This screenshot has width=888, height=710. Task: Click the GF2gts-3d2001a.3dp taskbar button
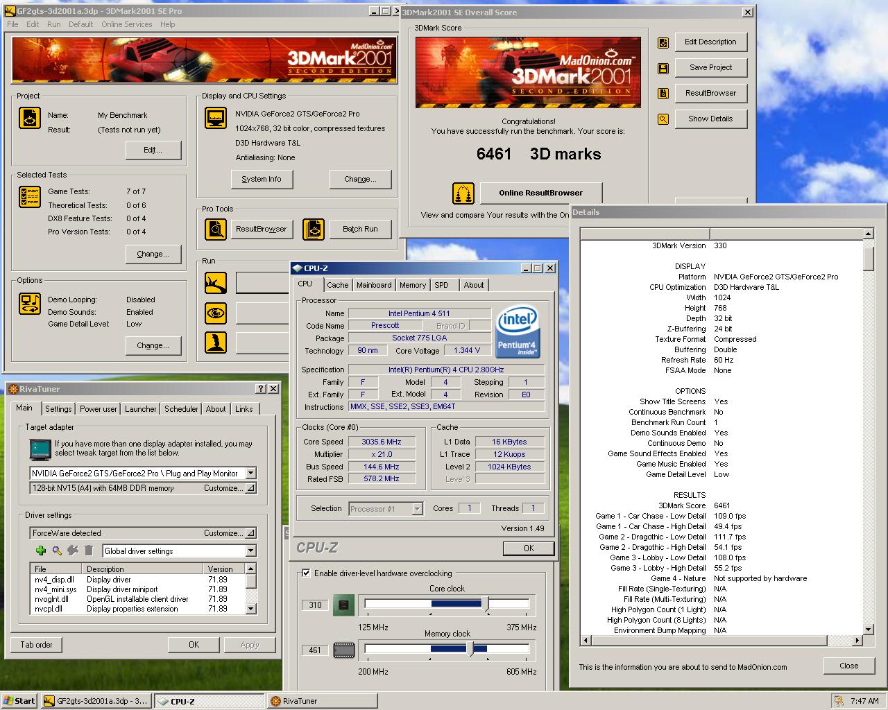pos(96,701)
